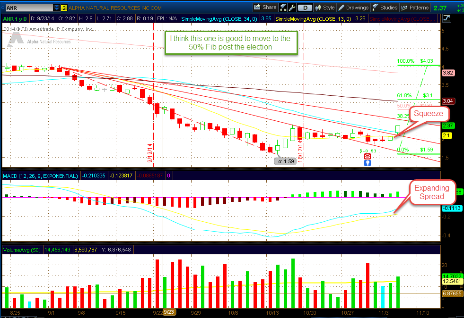Click the -0.123817 MACD average value
The height and width of the screenshot is (318, 464).
tap(121, 176)
